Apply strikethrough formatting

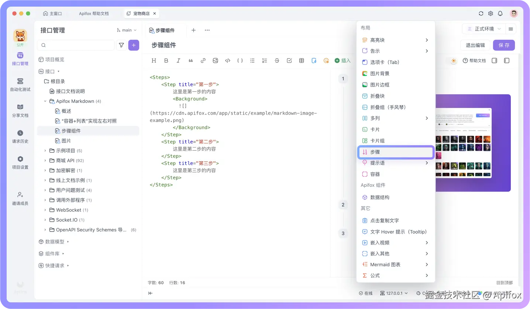click(x=277, y=61)
